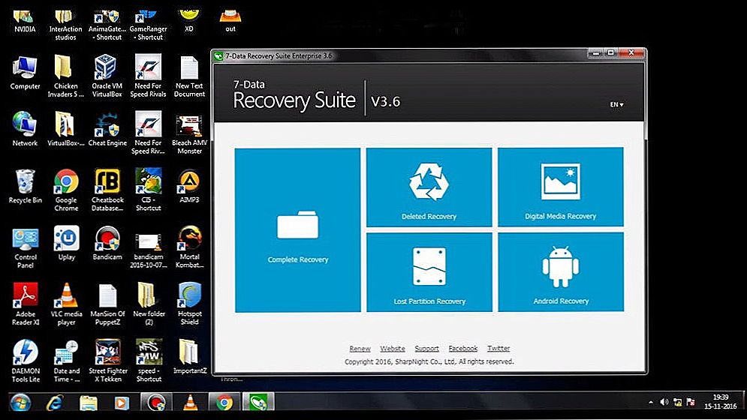Open the Website link
Viewport: 747px width, 420px height.
393,349
